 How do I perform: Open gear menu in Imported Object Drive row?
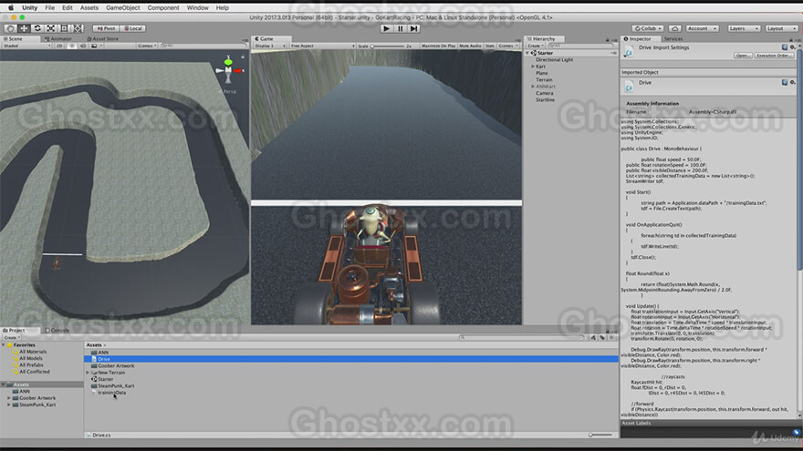793,82
